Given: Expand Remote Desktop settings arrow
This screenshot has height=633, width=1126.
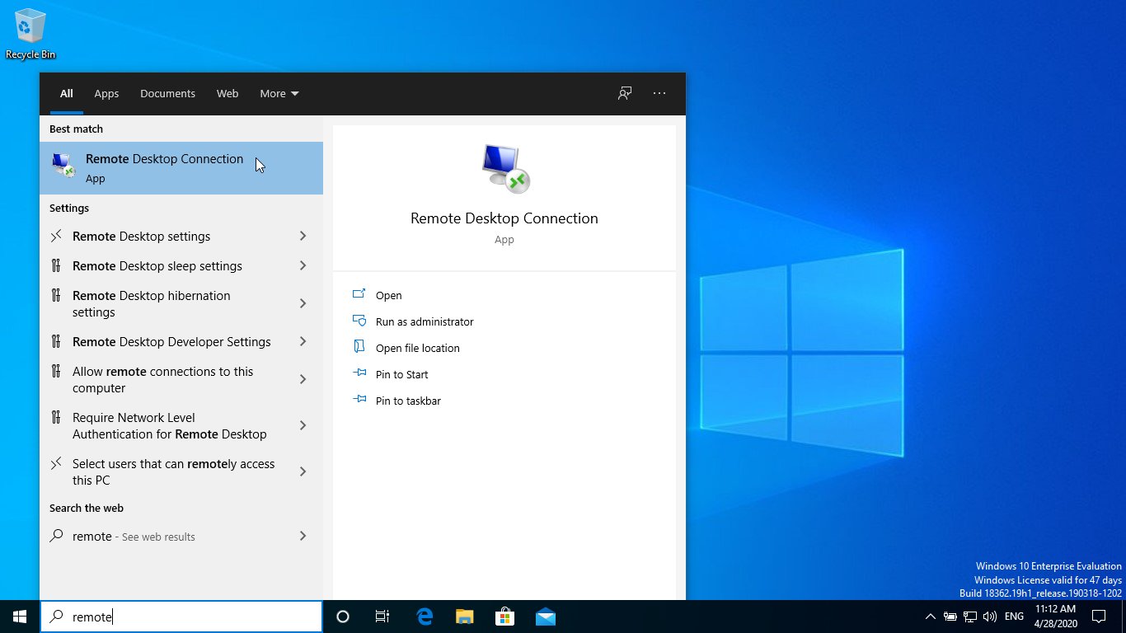Looking at the screenshot, I should pyautogui.click(x=303, y=236).
